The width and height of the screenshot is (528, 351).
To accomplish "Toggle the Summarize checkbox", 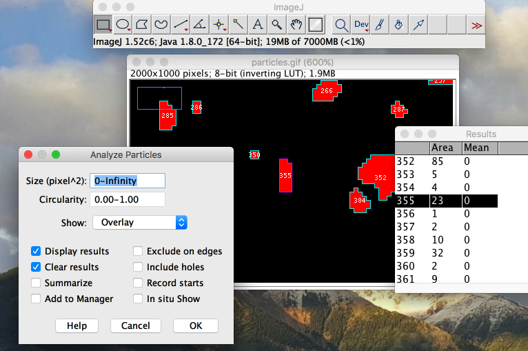I will [36, 283].
